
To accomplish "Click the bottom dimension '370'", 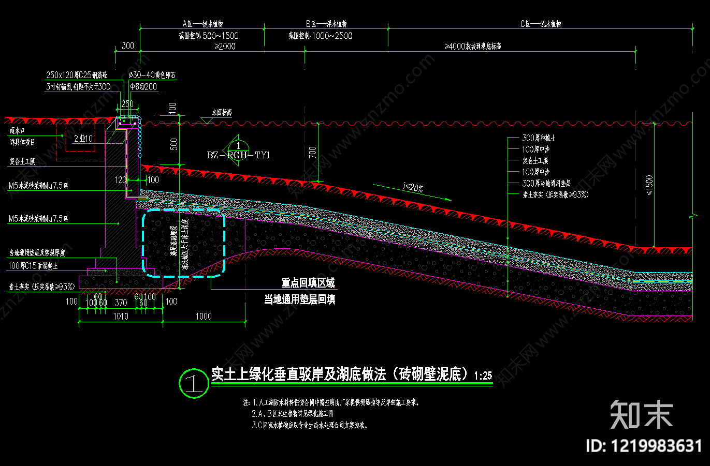I will (x=121, y=303).
